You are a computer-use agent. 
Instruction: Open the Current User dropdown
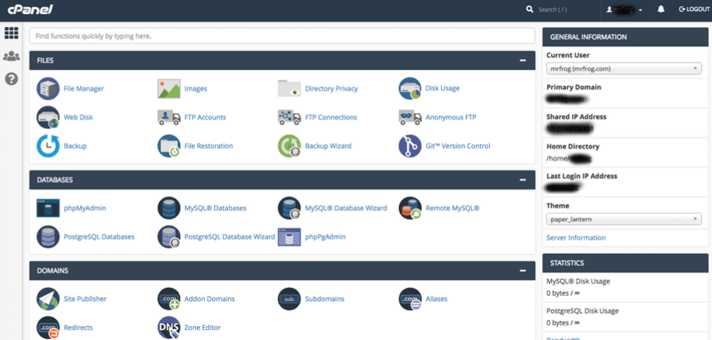[x=624, y=69]
